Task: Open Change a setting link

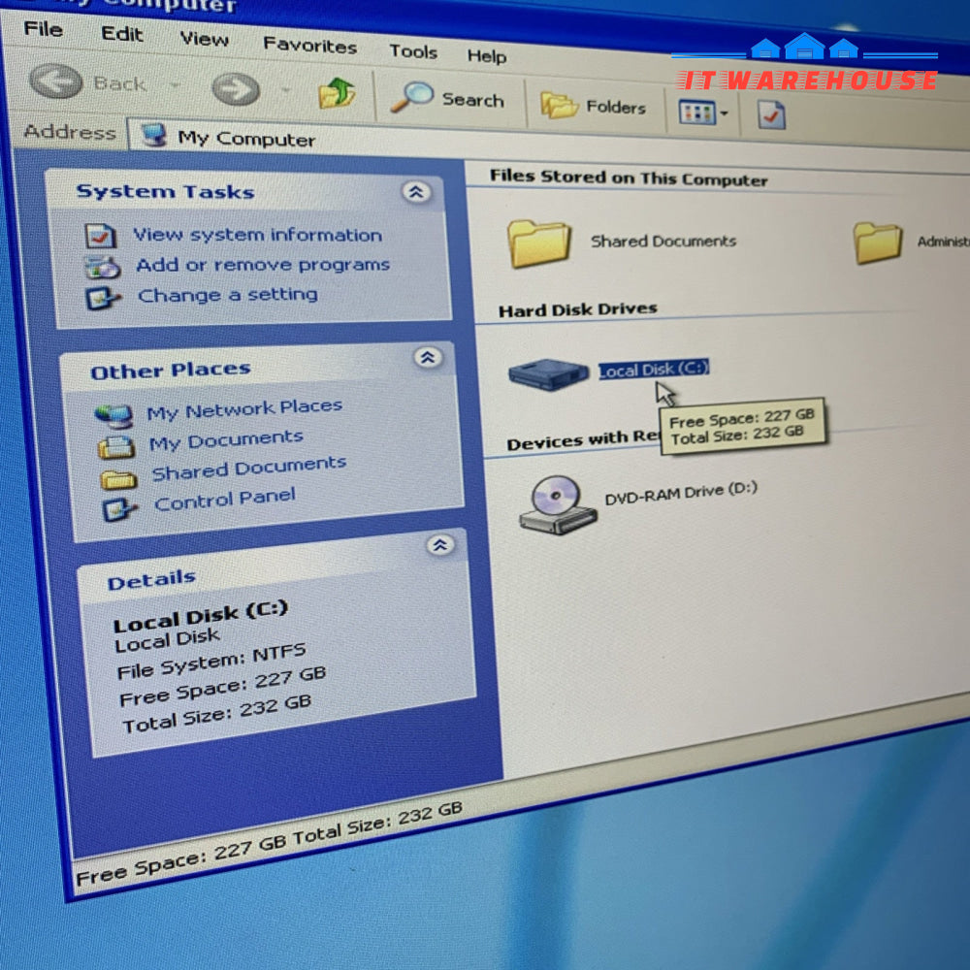Action: pyautogui.click(x=228, y=295)
